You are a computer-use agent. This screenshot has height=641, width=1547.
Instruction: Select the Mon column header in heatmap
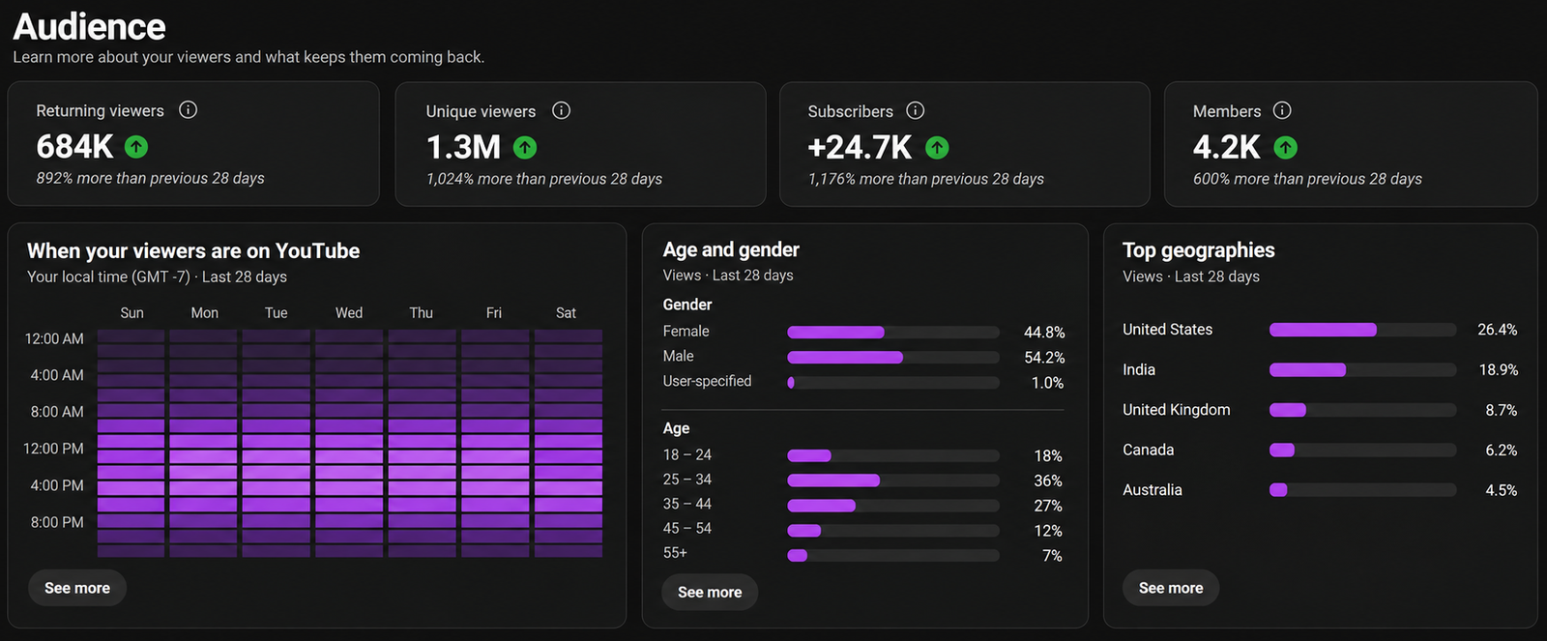click(x=204, y=313)
